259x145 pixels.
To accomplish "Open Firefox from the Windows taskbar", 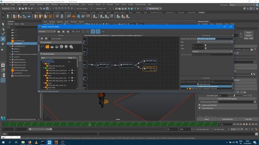I will click(x=30, y=142).
